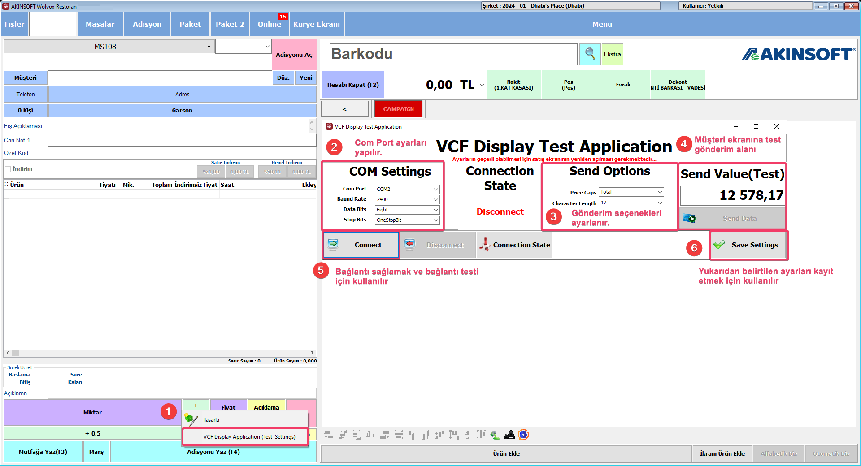The width and height of the screenshot is (861, 466).
Task: Click the equalize width icon
Action: coord(357,435)
